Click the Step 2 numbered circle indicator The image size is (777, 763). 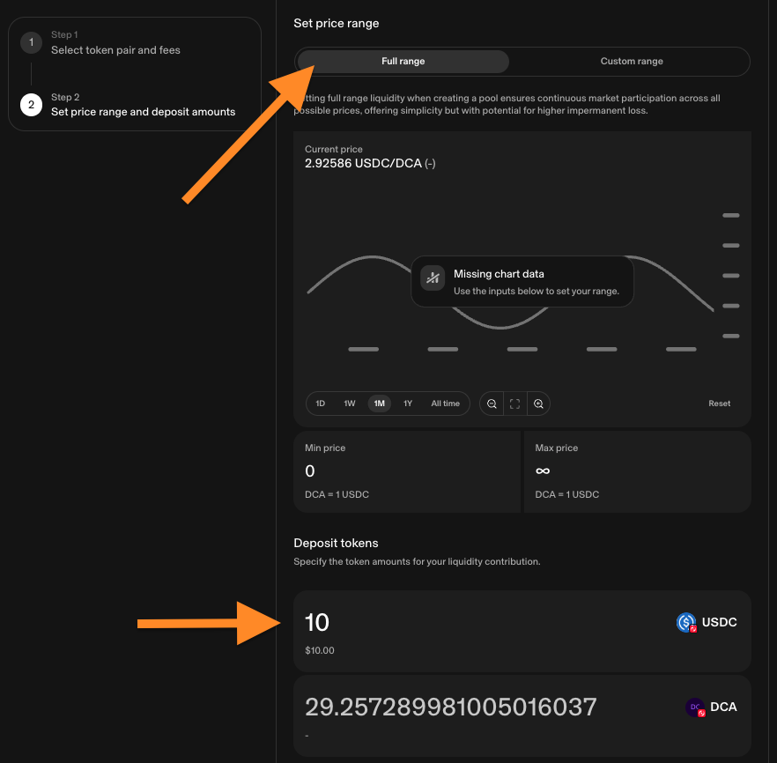tap(30, 104)
